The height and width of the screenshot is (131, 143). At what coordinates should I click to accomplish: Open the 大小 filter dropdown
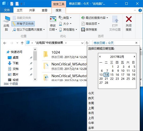(65, 24)
